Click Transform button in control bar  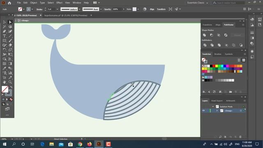point(161,9)
